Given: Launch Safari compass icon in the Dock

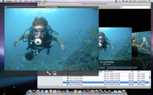Looking at the screenshot, I should point(42,91).
